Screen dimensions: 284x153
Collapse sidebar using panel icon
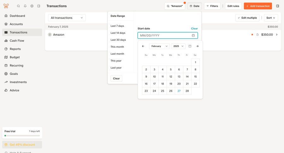click(39, 6)
